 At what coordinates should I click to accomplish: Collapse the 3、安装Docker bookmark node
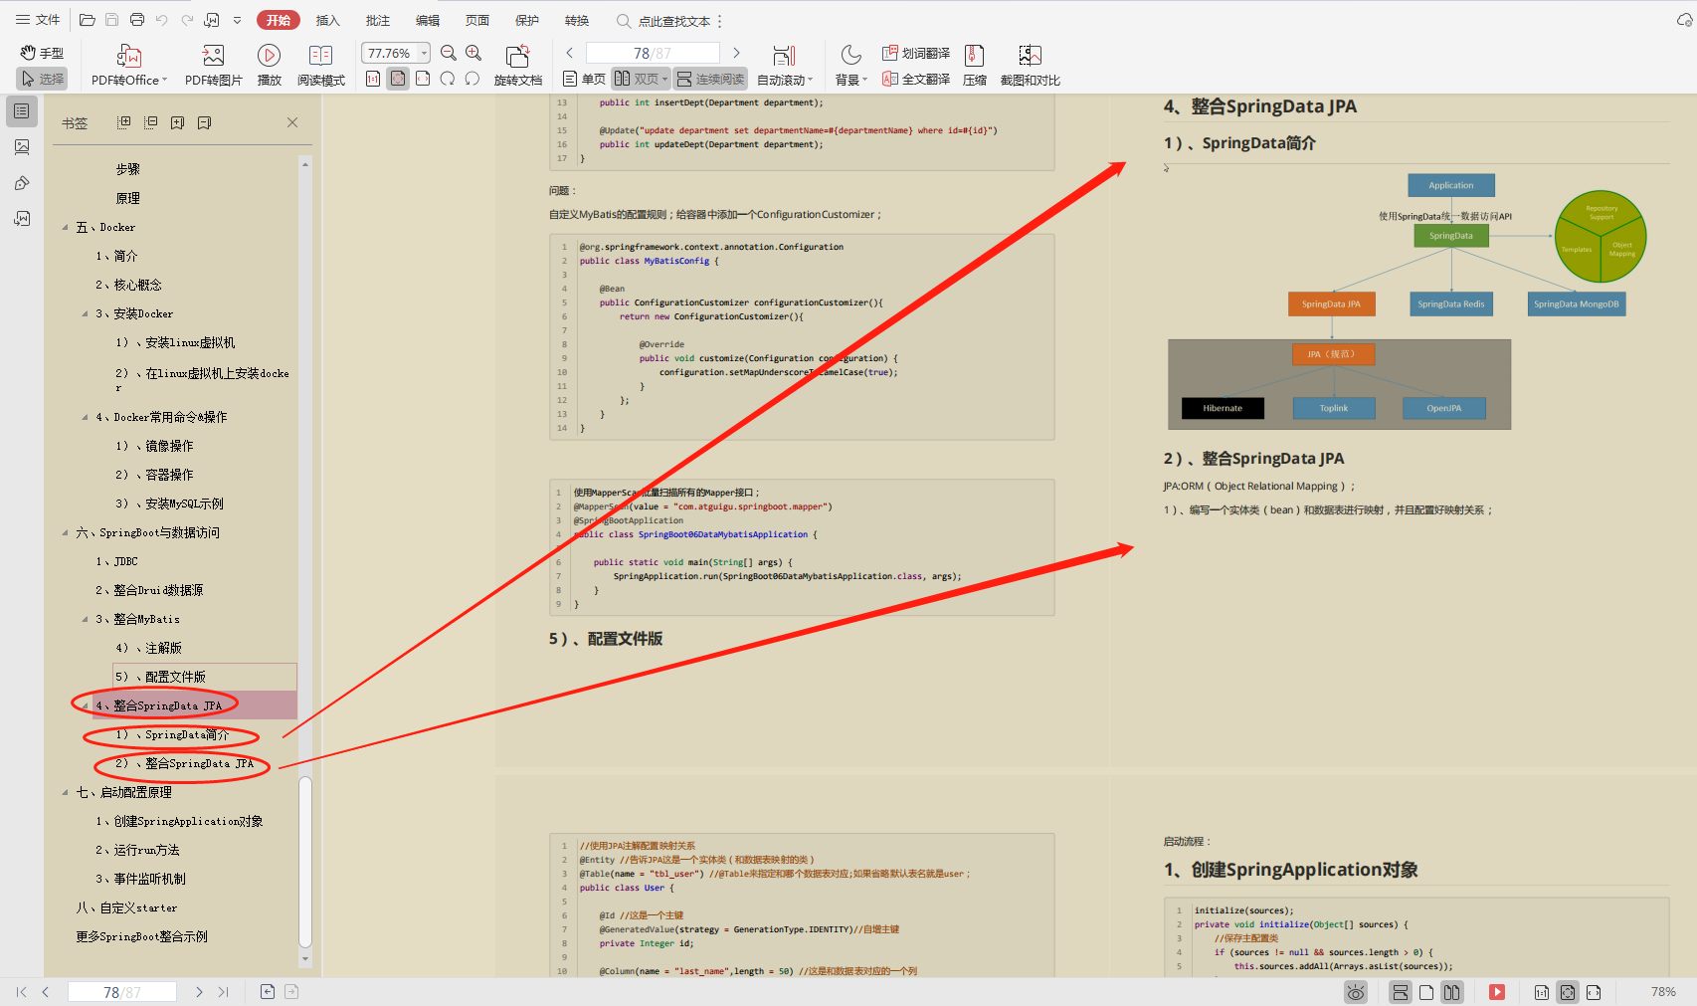point(86,313)
